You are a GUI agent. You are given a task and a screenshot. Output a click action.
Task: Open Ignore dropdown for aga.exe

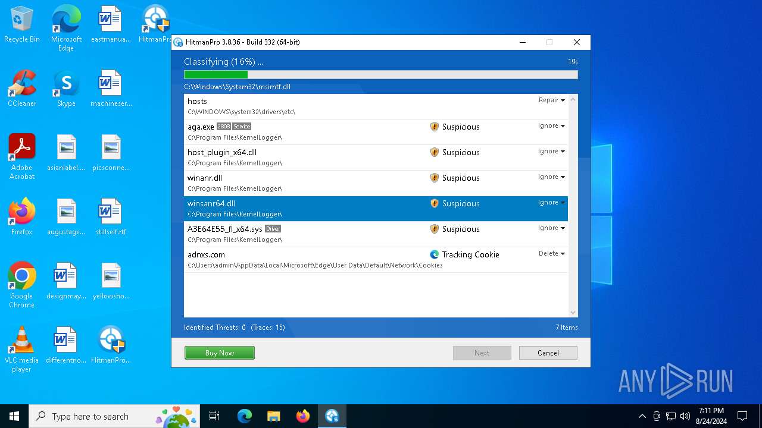pos(552,126)
